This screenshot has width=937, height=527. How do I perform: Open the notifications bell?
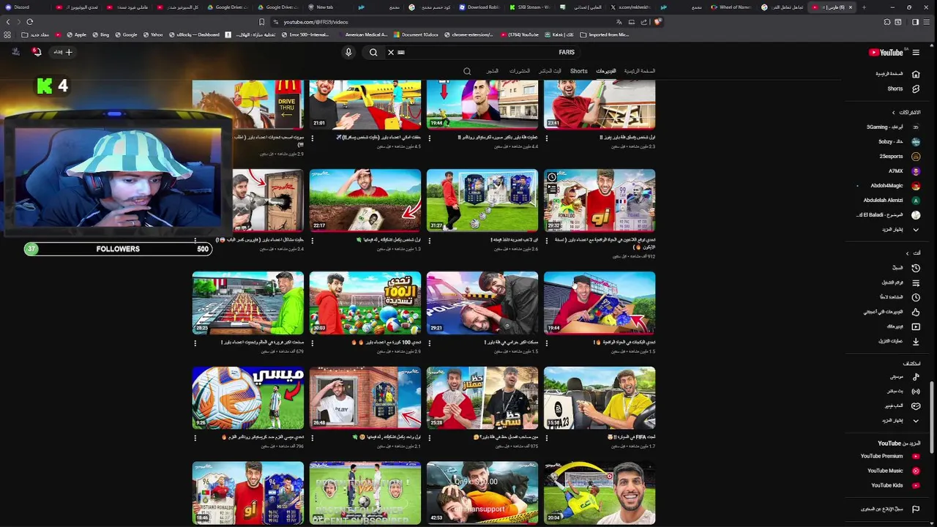pos(37,51)
